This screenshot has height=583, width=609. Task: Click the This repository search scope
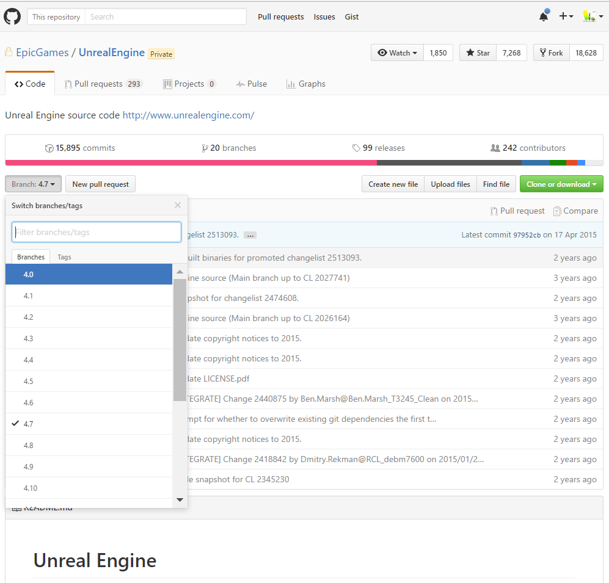(x=56, y=16)
